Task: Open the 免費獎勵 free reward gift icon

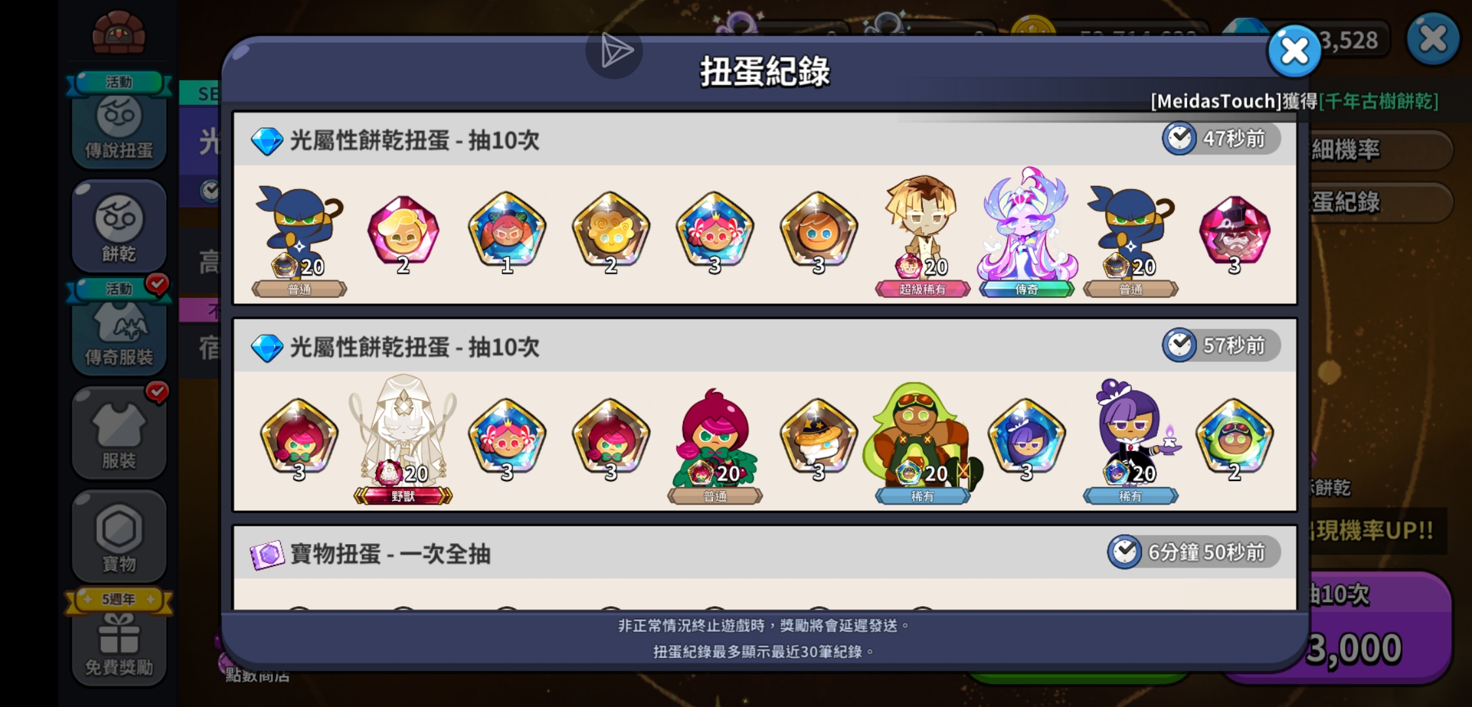Action: click(x=119, y=640)
